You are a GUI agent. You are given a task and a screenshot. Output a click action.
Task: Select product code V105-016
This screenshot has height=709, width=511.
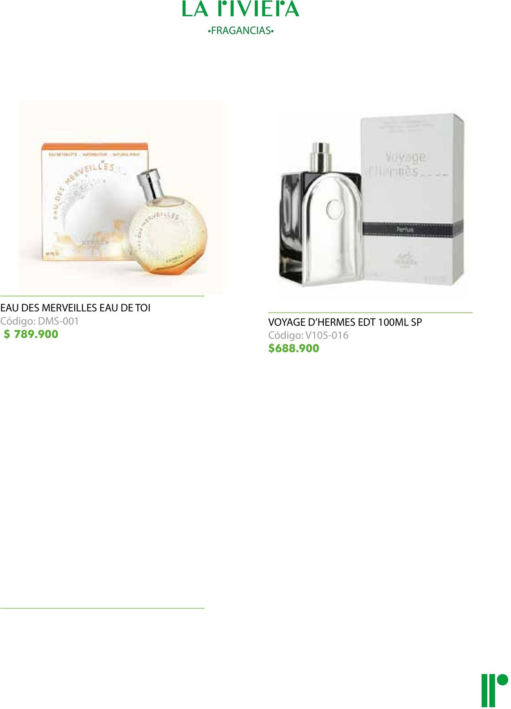[308, 335]
